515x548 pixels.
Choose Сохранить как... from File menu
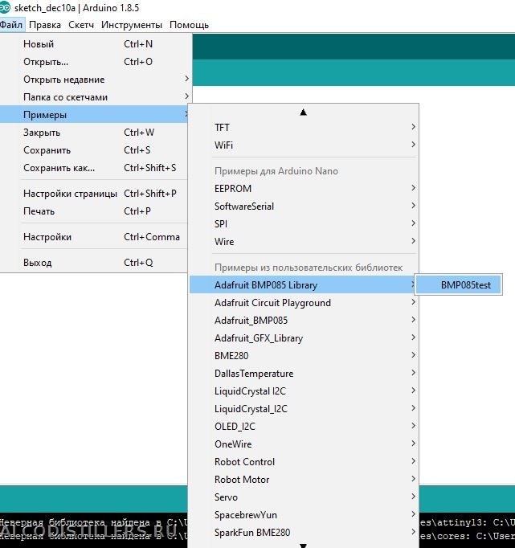click(x=59, y=168)
